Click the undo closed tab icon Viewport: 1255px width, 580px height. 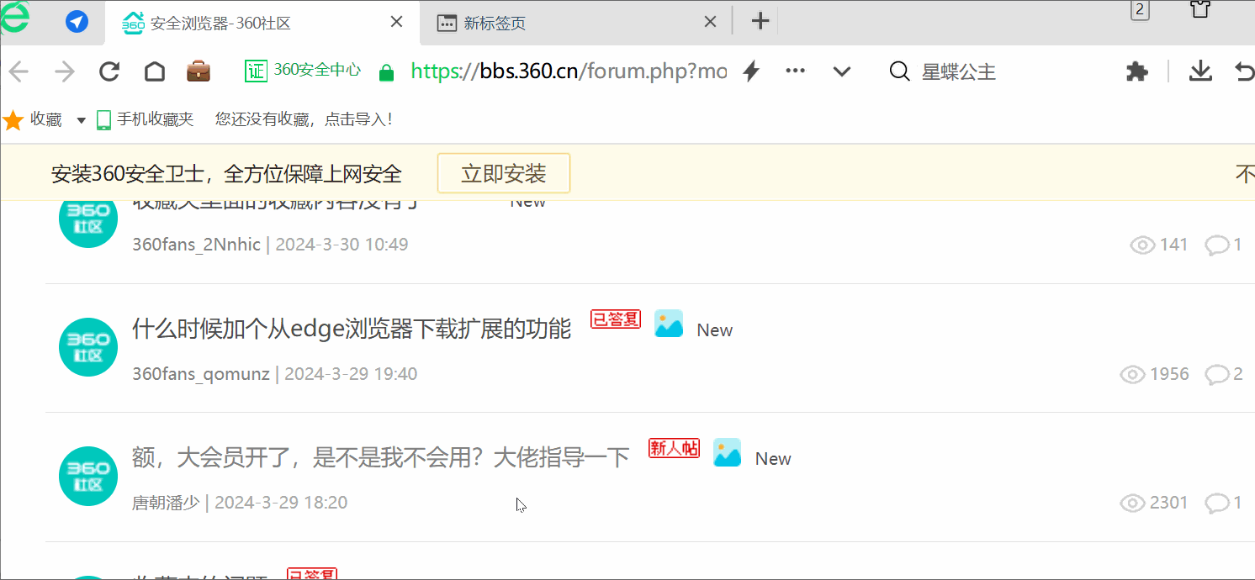pos(1245,71)
